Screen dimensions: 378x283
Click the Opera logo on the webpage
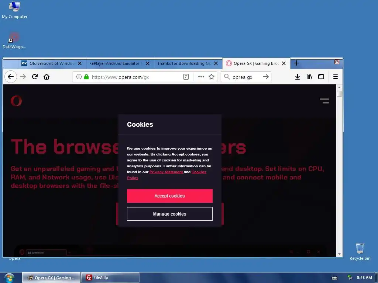pos(16,101)
